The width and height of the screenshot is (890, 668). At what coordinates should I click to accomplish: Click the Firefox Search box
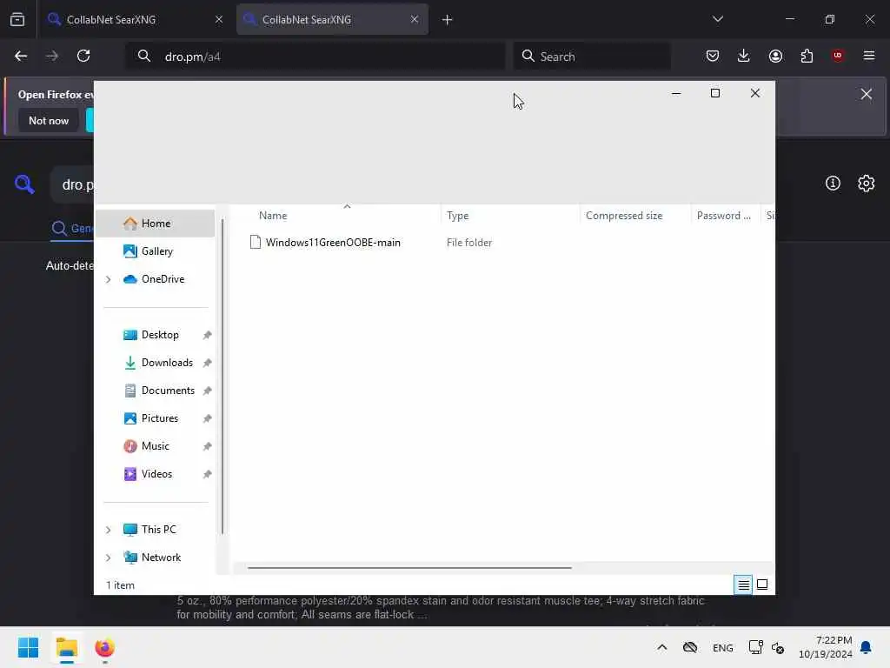pos(592,57)
